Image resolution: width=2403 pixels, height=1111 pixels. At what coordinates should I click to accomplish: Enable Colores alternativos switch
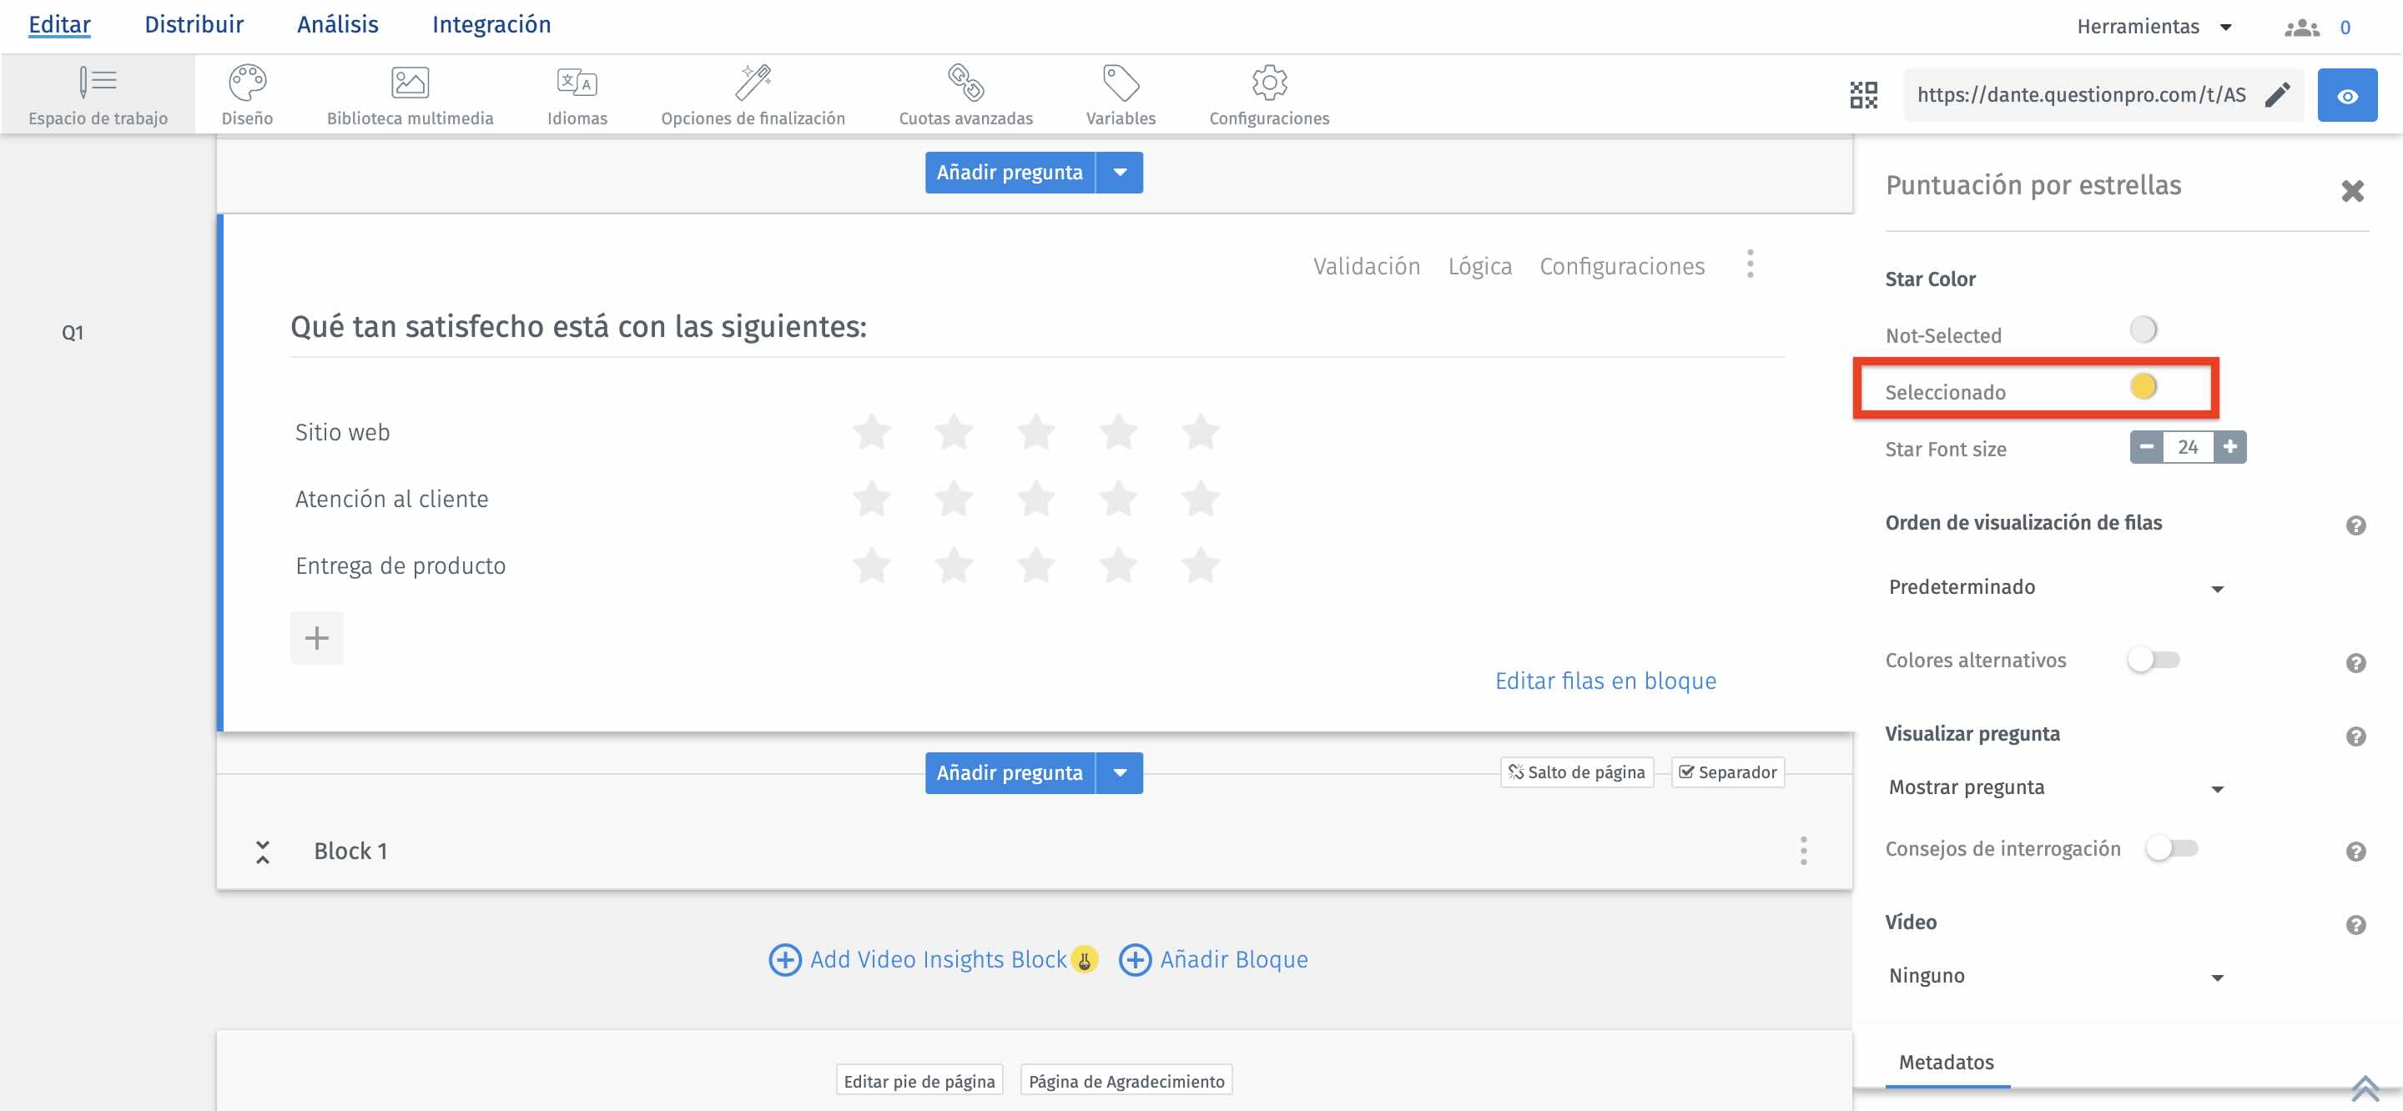coord(2153,661)
